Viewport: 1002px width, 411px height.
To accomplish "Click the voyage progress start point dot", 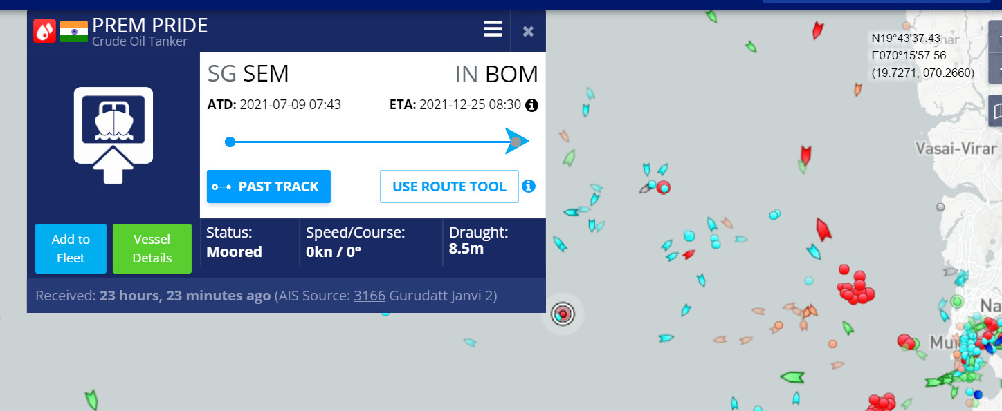I will (230, 142).
